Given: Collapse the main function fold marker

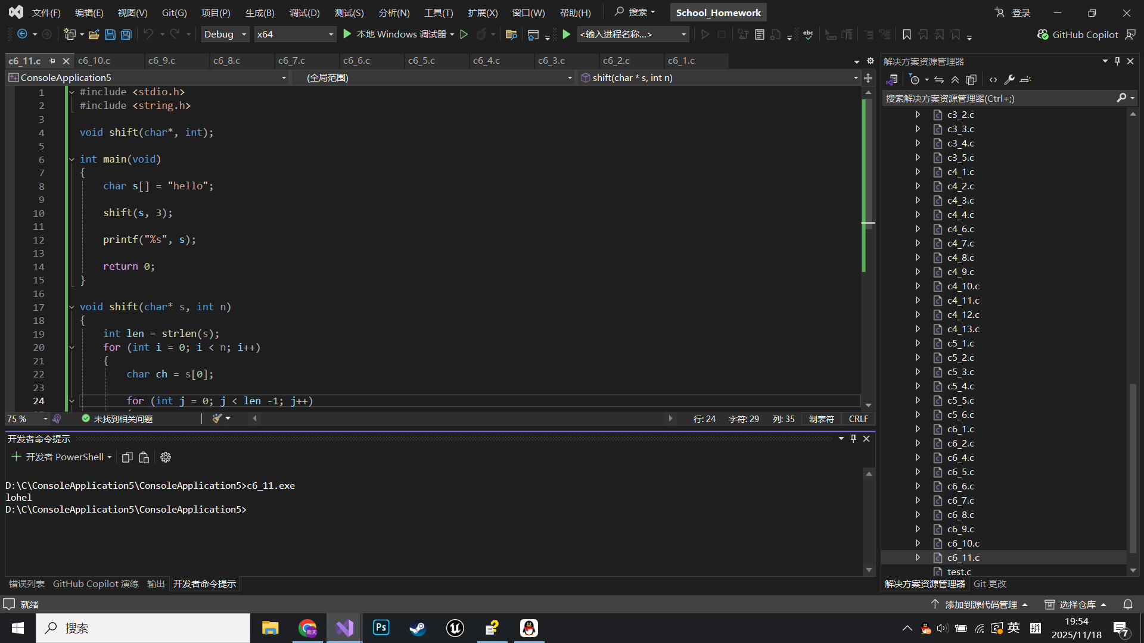Looking at the screenshot, I should tap(71, 159).
